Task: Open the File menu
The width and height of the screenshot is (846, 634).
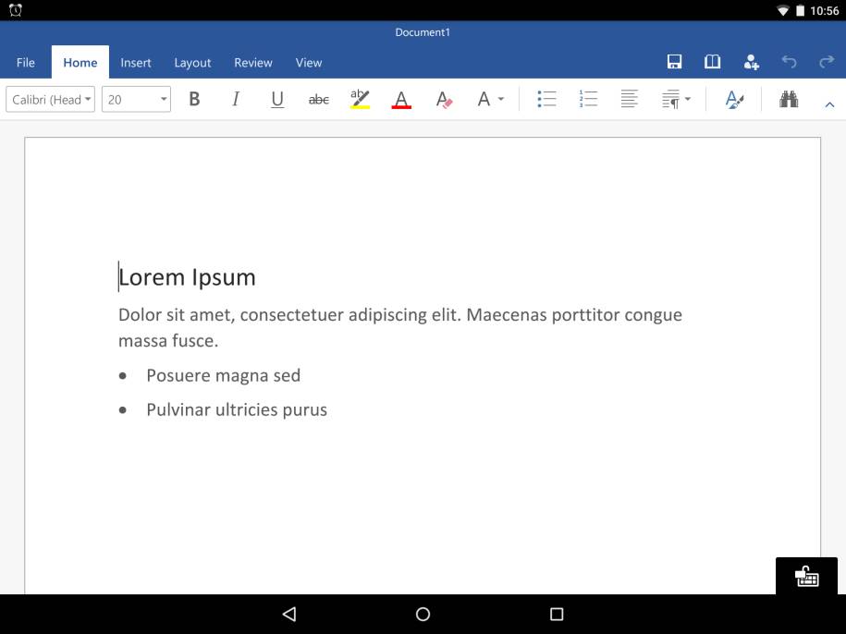Action: click(25, 63)
